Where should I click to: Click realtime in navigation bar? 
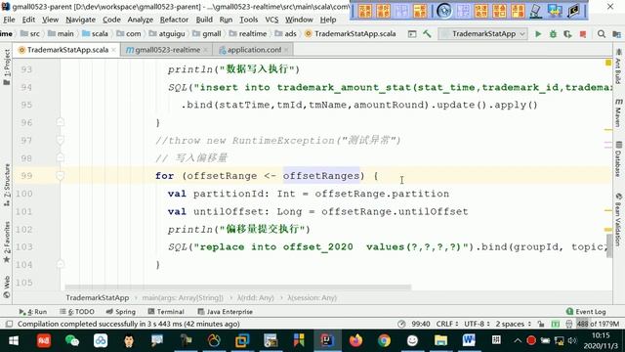pyautogui.click(x=248, y=34)
